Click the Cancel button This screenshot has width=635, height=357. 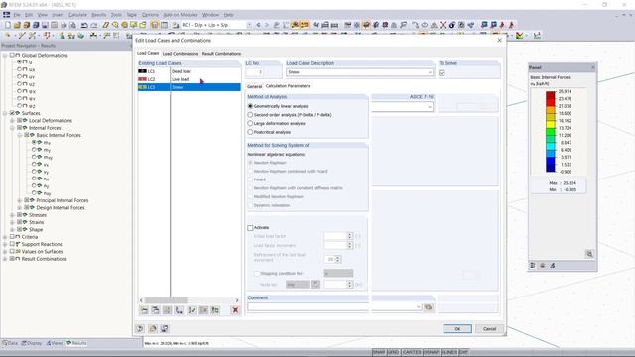489,329
